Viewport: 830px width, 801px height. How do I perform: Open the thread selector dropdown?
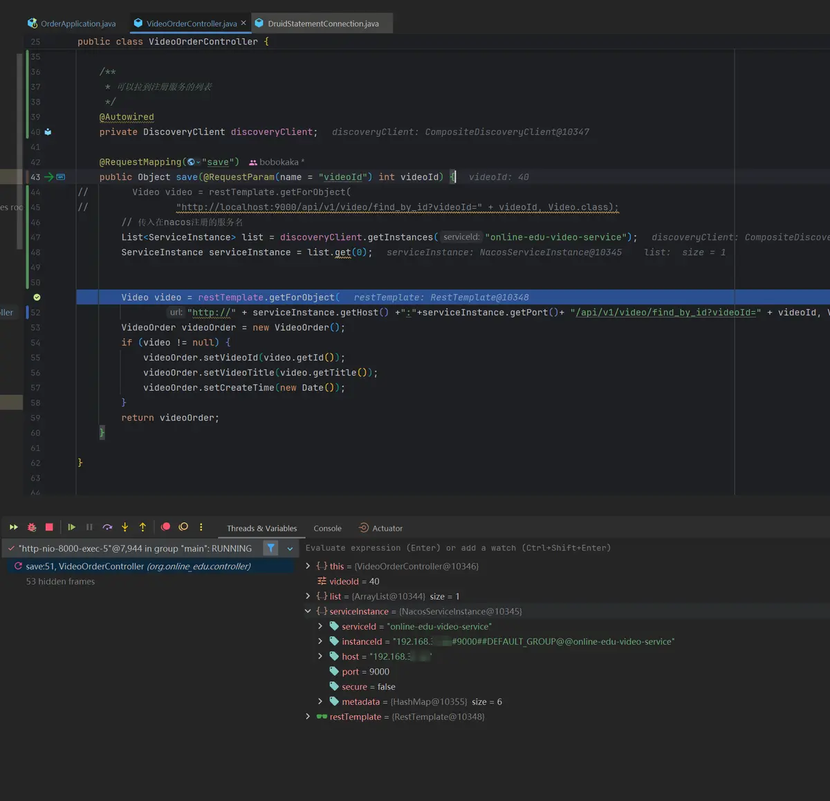(x=290, y=549)
